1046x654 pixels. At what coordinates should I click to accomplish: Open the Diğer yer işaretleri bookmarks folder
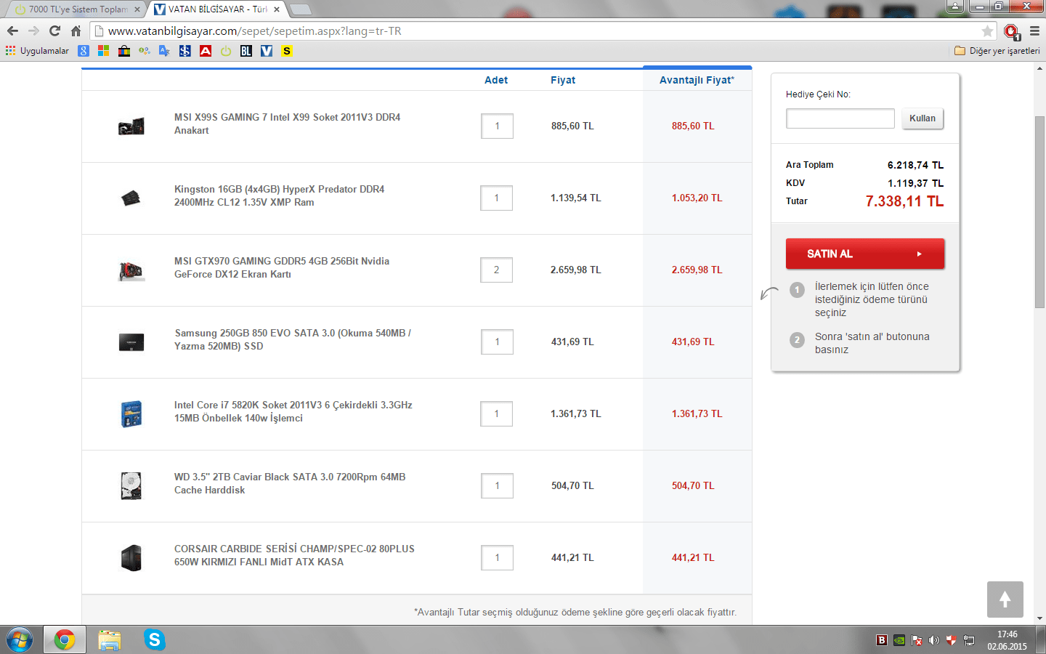[997, 51]
